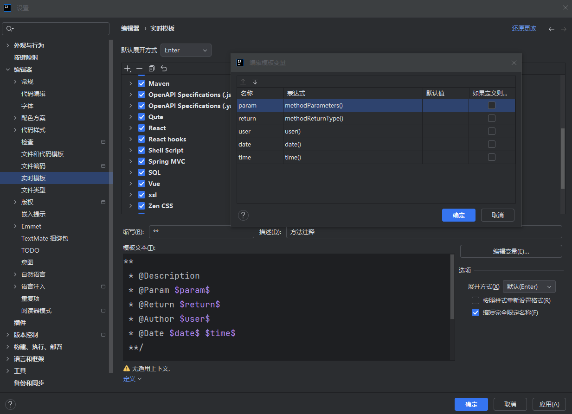
Task: Click the restore deleted templates undo icon
Action: (164, 69)
